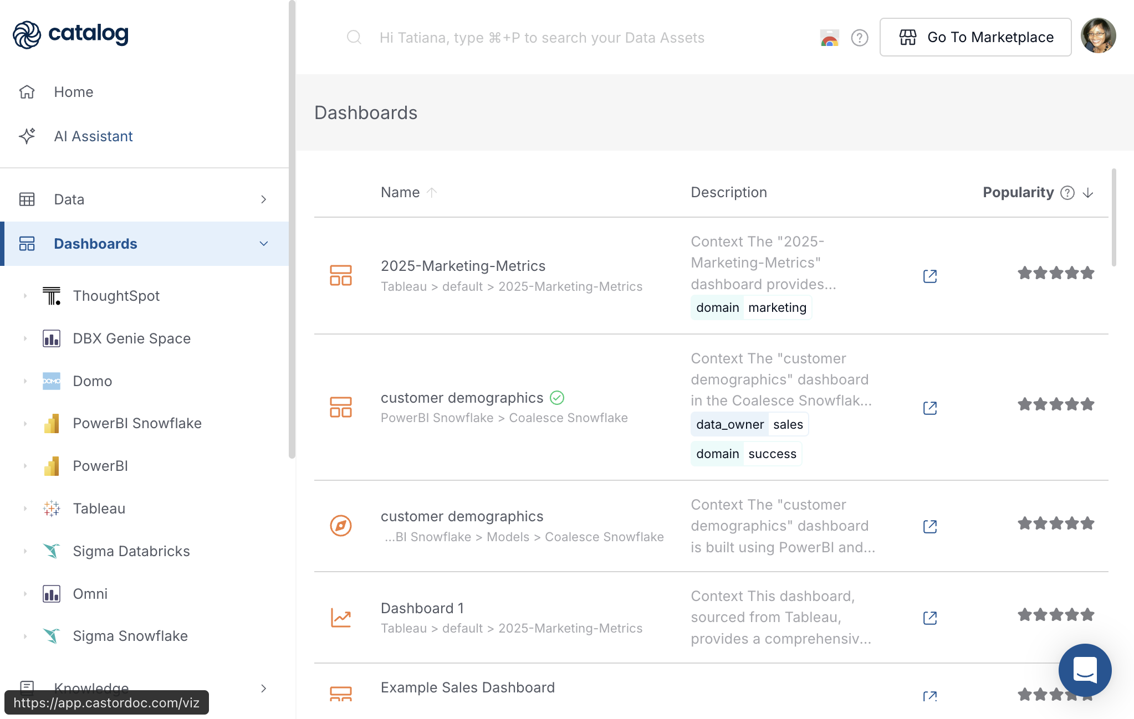1134x719 pixels.
Task: Click the Description column header
Action: [x=729, y=192]
